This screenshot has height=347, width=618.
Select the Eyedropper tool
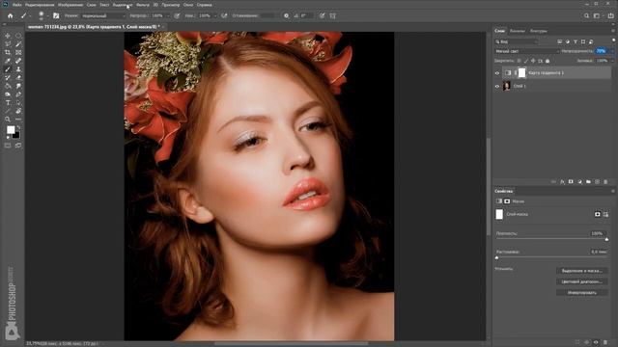pos(8,61)
